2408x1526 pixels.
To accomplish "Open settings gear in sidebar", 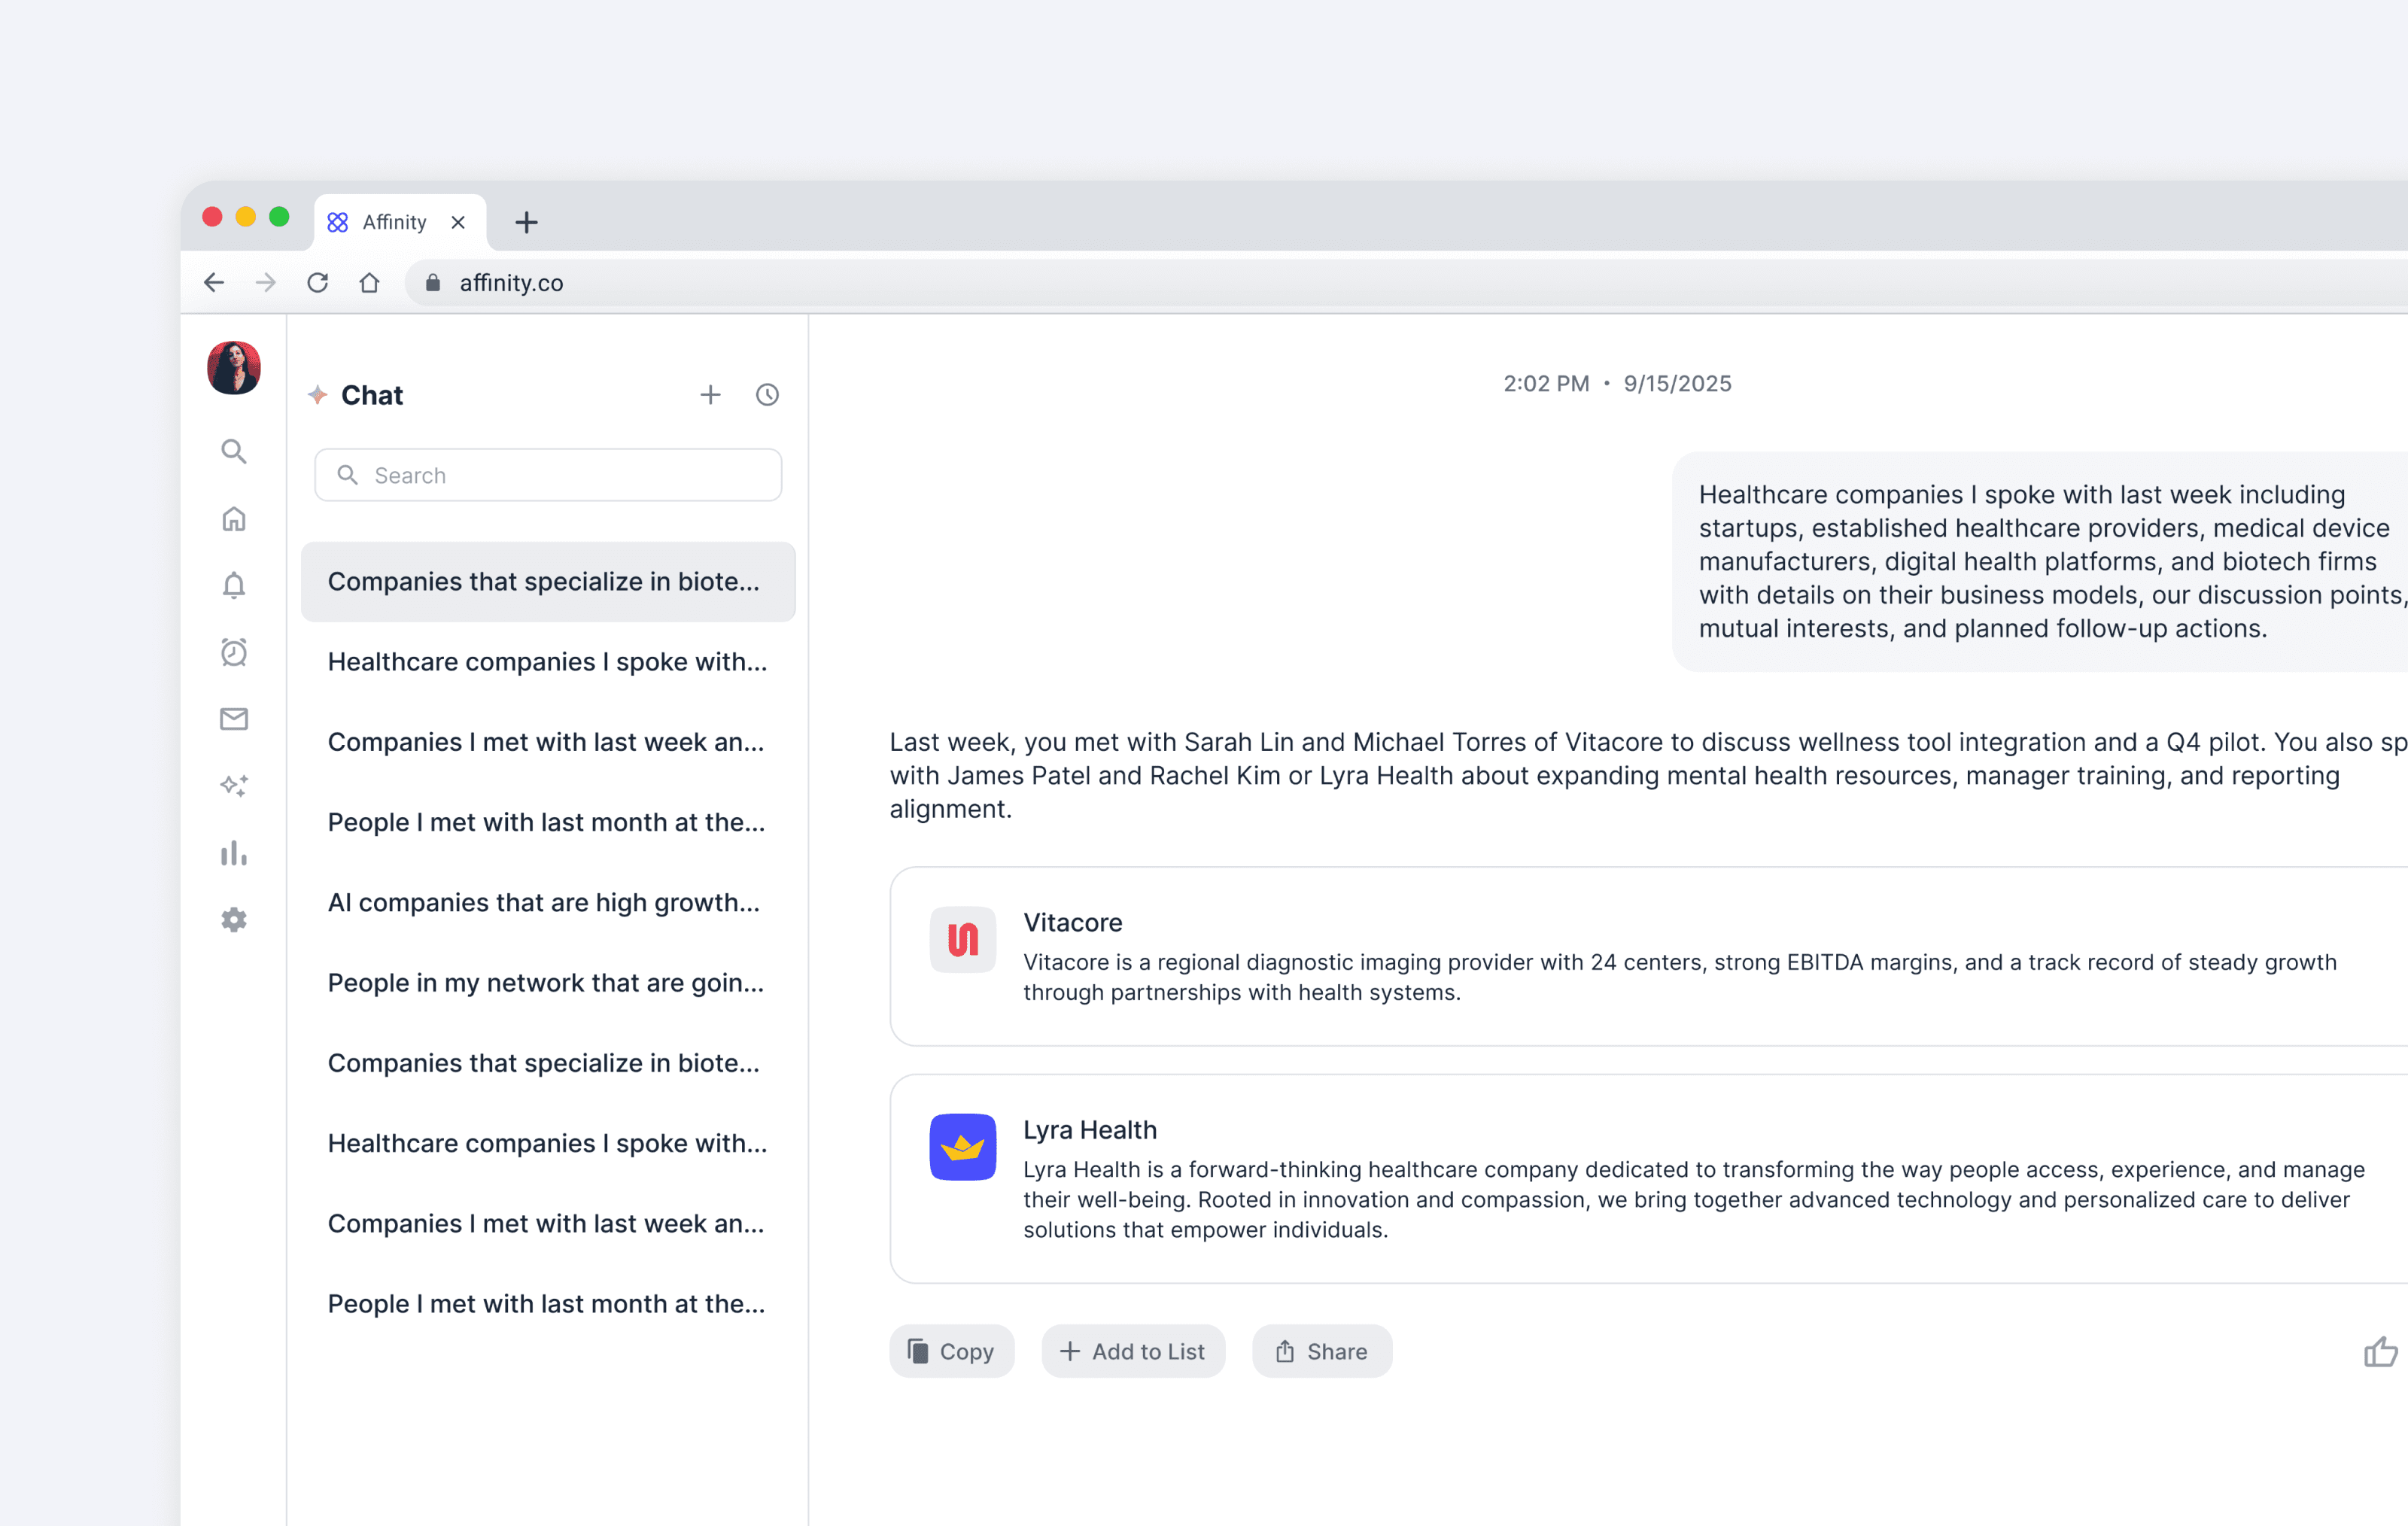I will pos(233,920).
